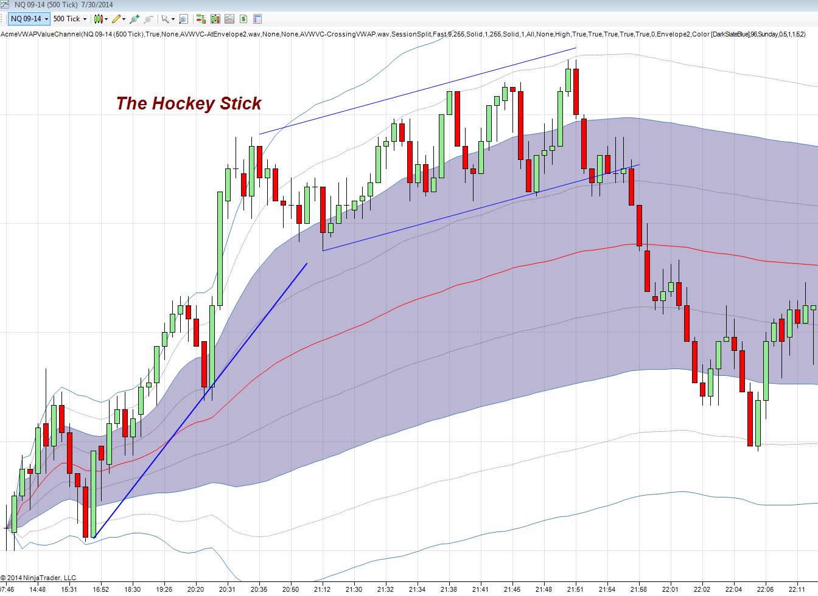818x596 pixels.
Task: Select the pointer cursor tool icon
Action: 164,19
